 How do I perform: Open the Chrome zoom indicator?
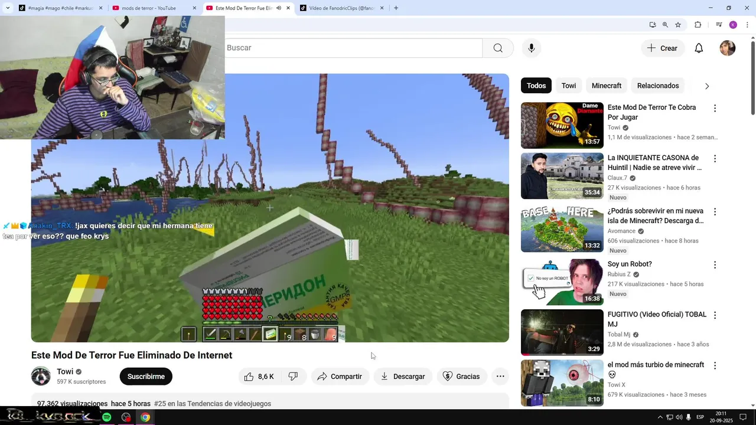point(665,25)
